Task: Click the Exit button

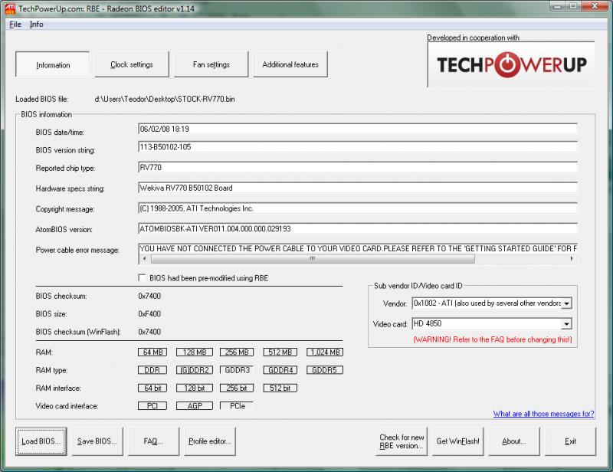Action: pyautogui.click(x=570, y=441)
